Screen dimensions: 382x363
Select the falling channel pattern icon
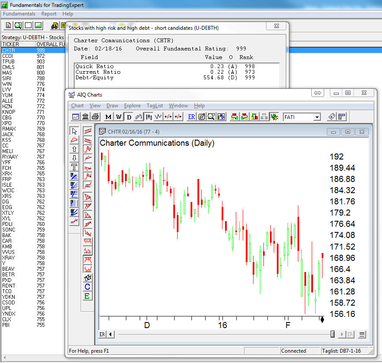point(88,140)
